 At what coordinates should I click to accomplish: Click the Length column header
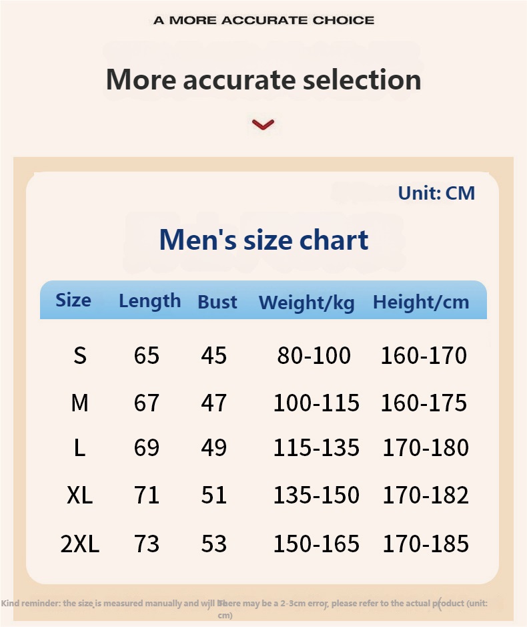[149, 301]
